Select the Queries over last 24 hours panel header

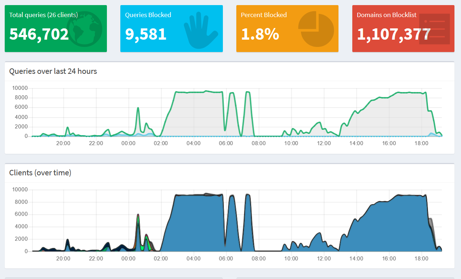(53, 71)
